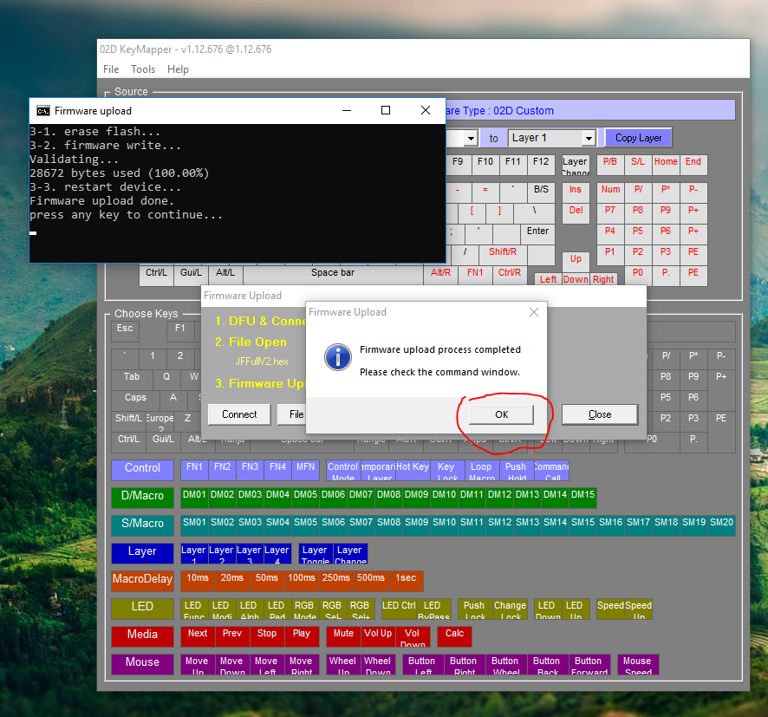The height and width of the screenshot is (717, 768).
Task: Expand the destination Layer 1 dropdown
Action: point(589,139)
